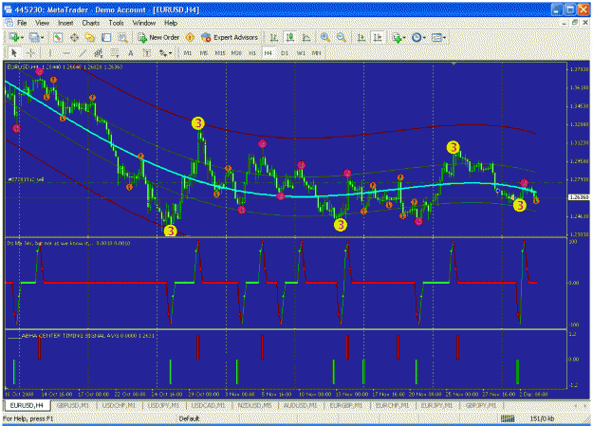Click the New Chart plus icon

coord(14,37)
